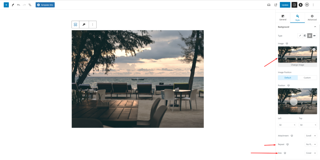Undo the last change with the undo arrow

18,5
